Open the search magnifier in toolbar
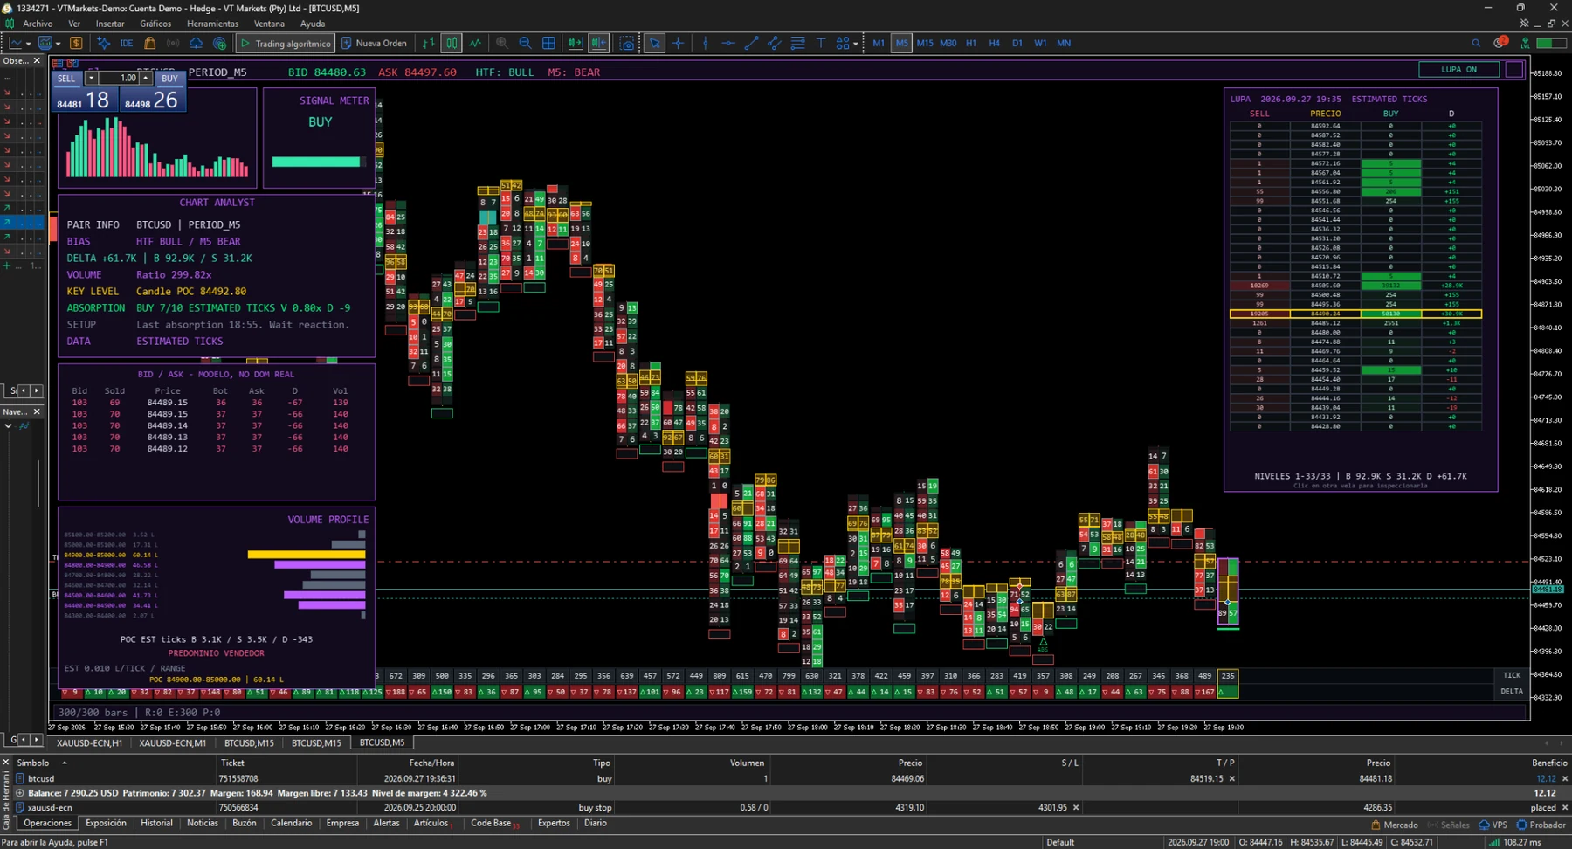Screen dimensions: 1572x849 1476,43
